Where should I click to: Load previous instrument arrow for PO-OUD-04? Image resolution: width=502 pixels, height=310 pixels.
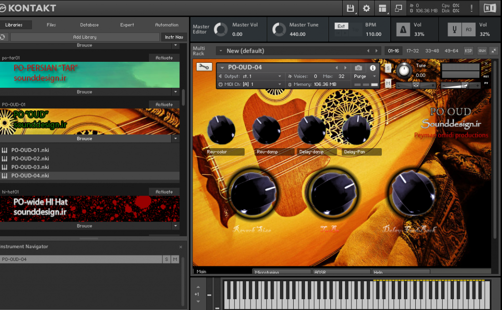[336, 68]
